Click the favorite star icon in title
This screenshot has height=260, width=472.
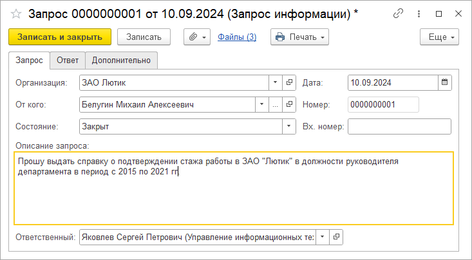16,14
